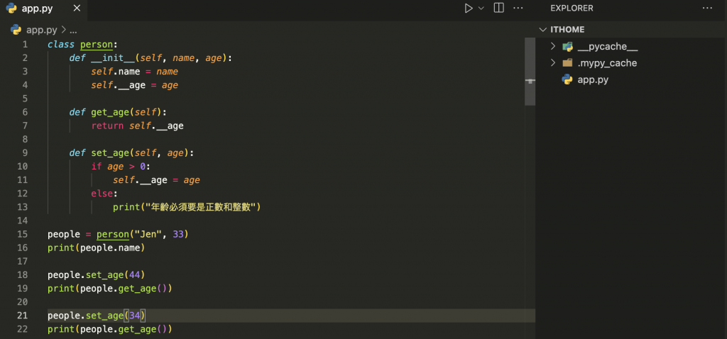The image size is (727, 339).
Task: Click 'self.name = name' line
Action: pyautogui.click(x=134, y=72)
